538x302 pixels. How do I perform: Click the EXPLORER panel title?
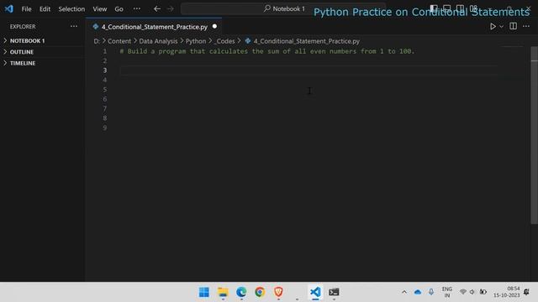coord(23,26)
